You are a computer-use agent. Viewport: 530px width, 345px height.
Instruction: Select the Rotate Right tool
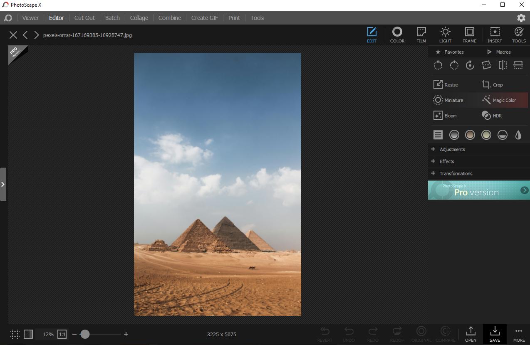click(x=454, y=65)
